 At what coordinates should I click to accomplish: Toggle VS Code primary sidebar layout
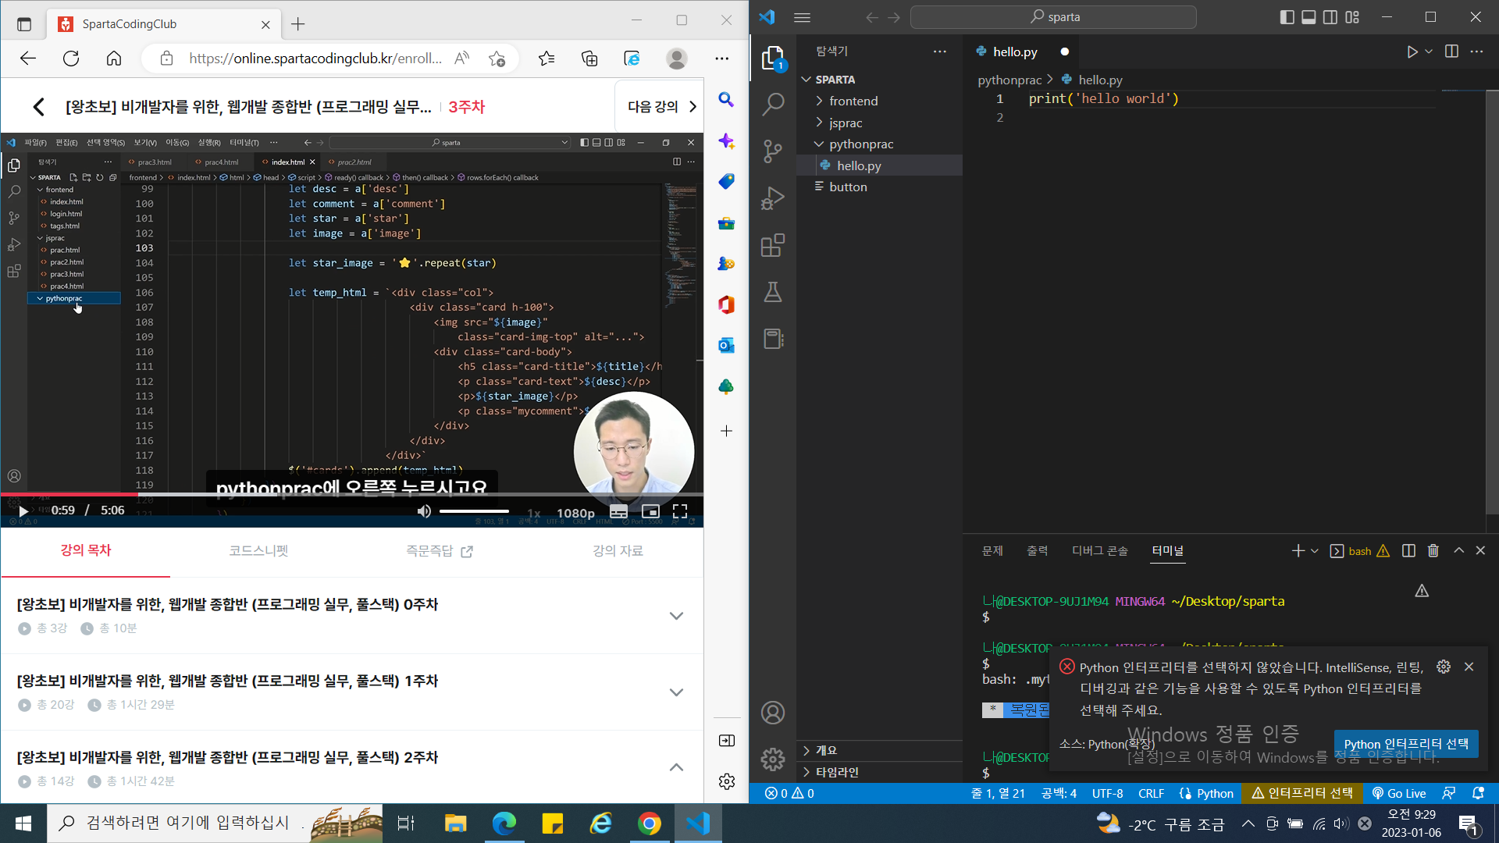pyautogui.click(x=1287, y=17)
